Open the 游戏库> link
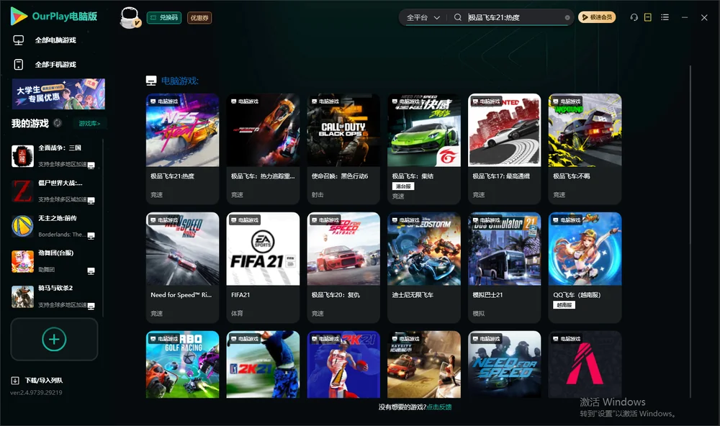The width and height of the screenshot is (720, 426). 89,124
